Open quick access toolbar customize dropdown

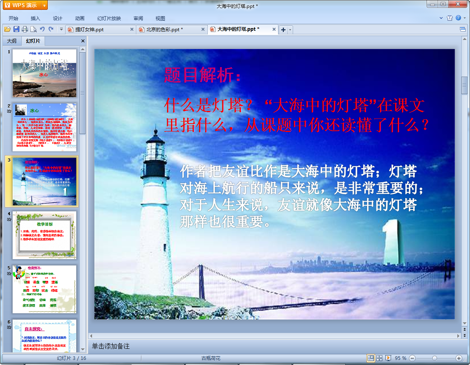click(x=61, y=29)
